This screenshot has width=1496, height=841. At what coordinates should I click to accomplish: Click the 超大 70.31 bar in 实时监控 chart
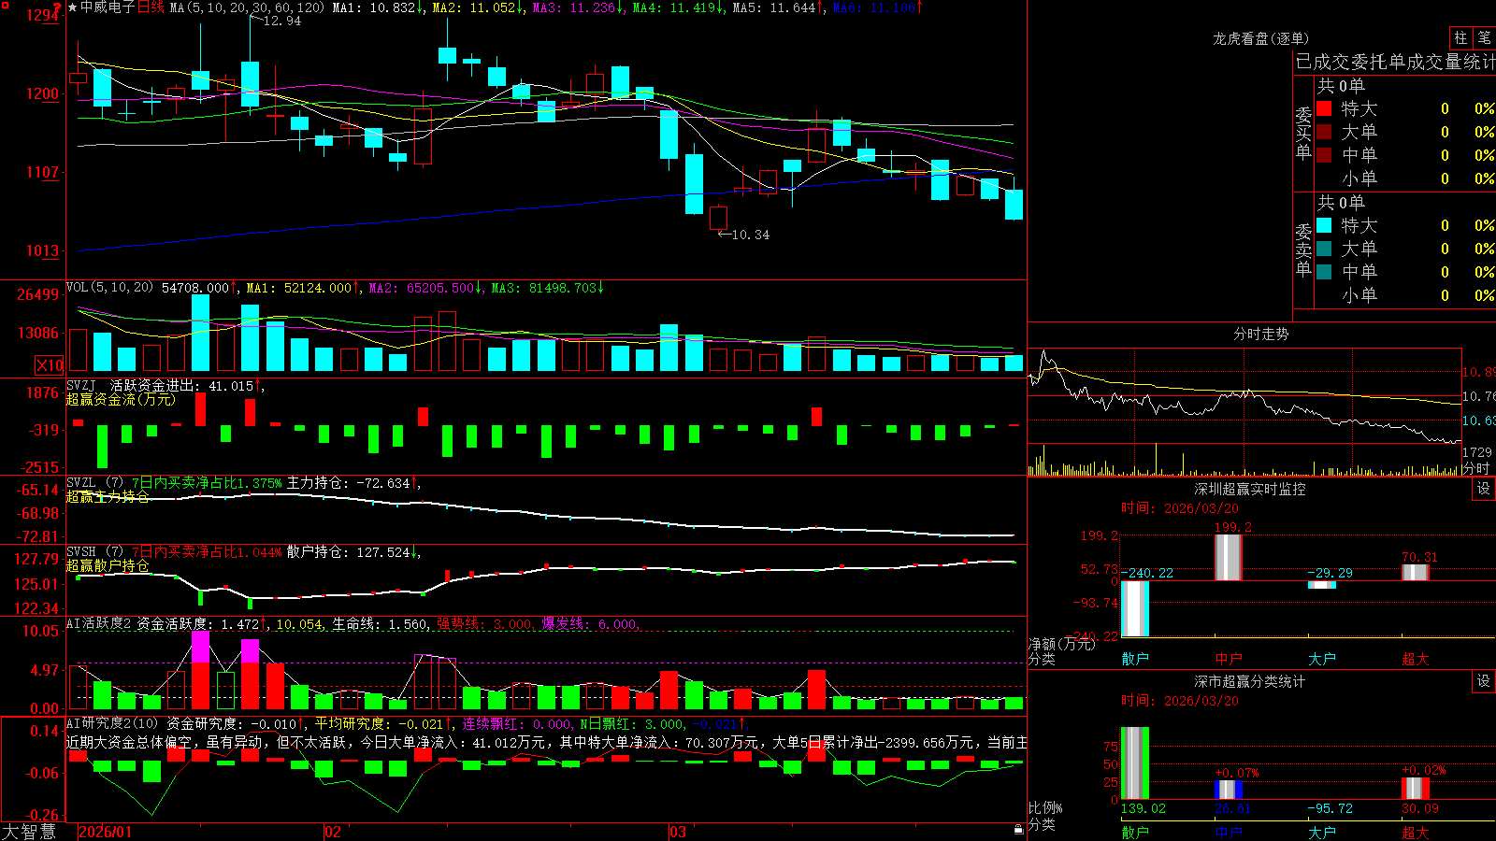click(x=1416, y=573)
